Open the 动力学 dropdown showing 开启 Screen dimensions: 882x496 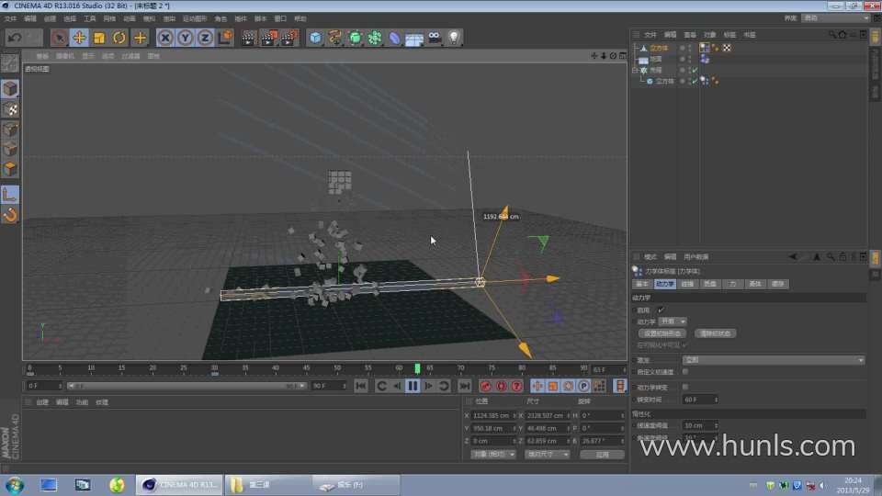673,321
